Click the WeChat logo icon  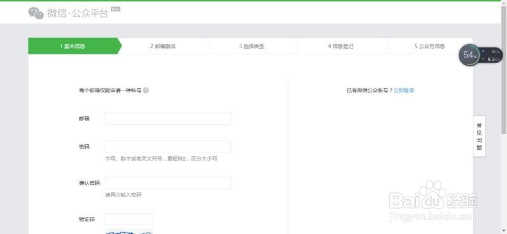pos(36,13)
